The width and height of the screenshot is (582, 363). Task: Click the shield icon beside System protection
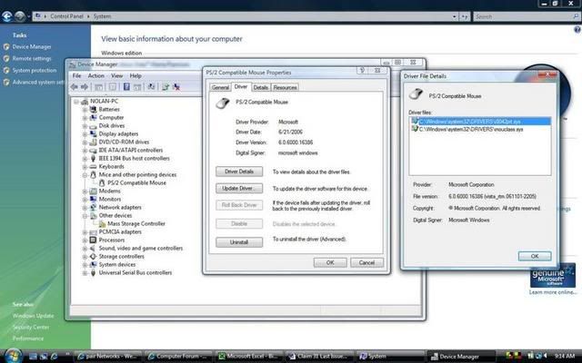(6, 71)
